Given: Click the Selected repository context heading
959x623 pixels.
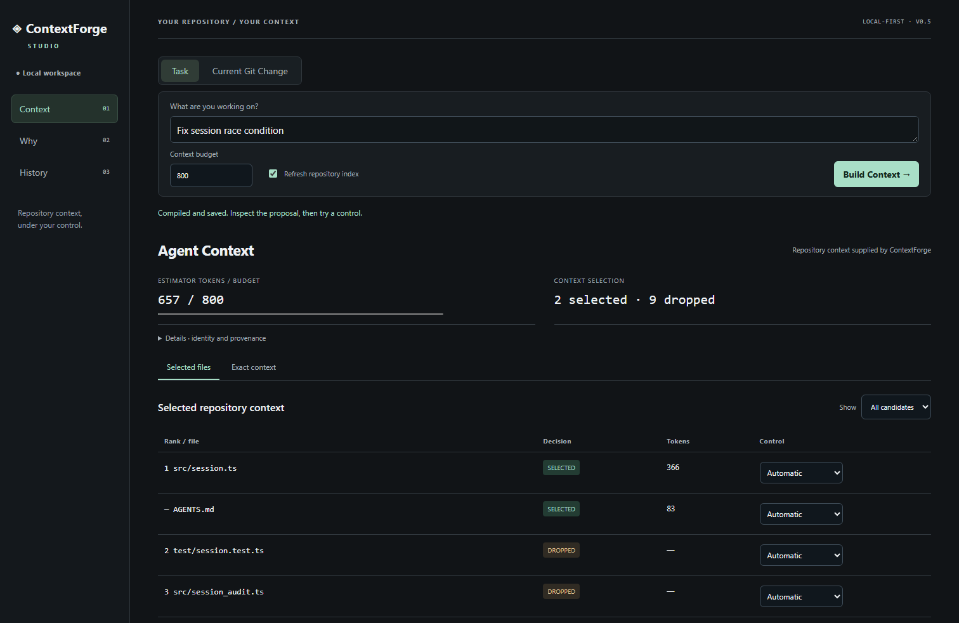Looking at the screenshot, I should click(x=221, y=408).
